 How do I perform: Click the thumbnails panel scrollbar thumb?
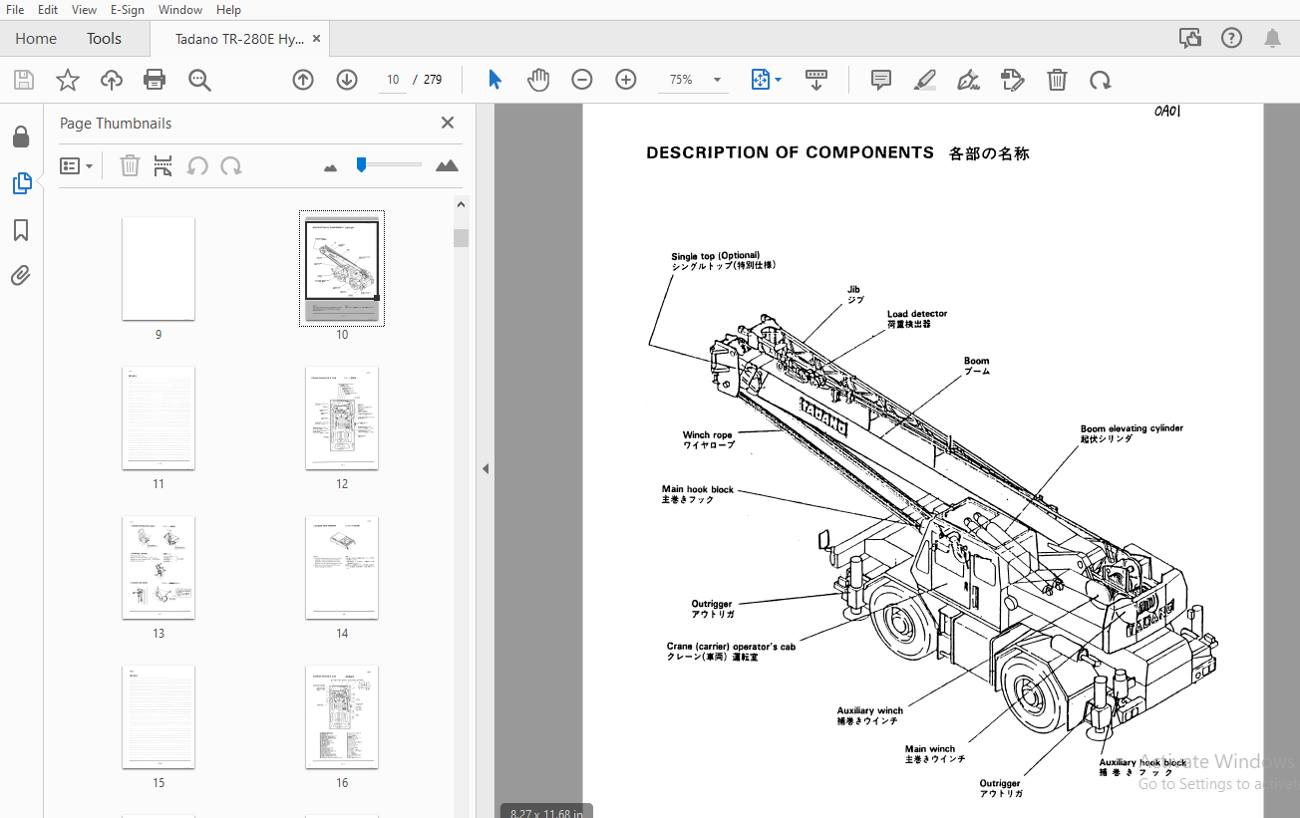(x=461, y=238)
